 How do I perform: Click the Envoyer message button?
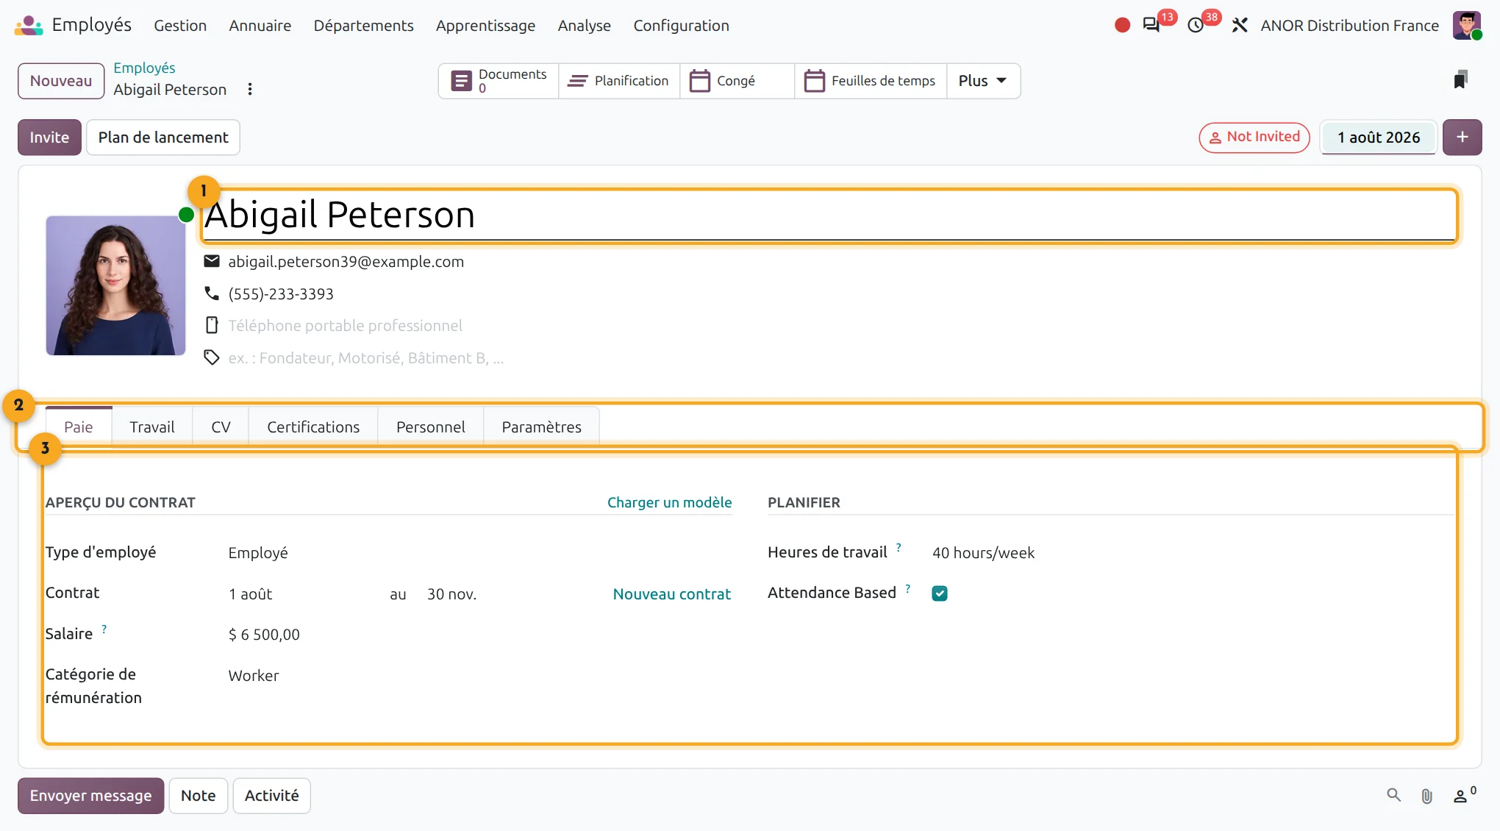click(90, 796)
